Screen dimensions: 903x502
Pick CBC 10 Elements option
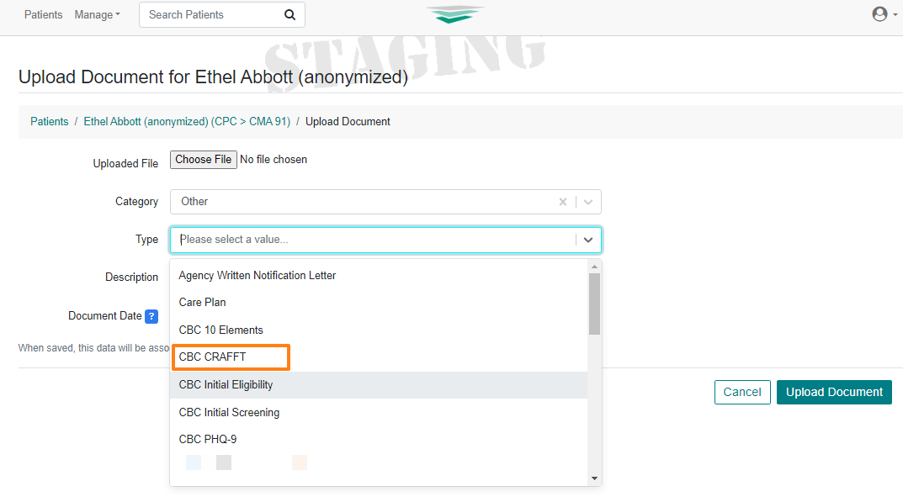click(221, 330)
